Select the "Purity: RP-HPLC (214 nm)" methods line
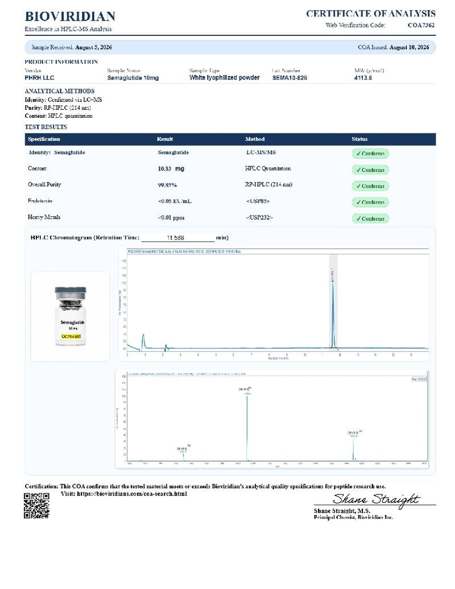Viewport: 455px width, 589px height. coord(58,108)
